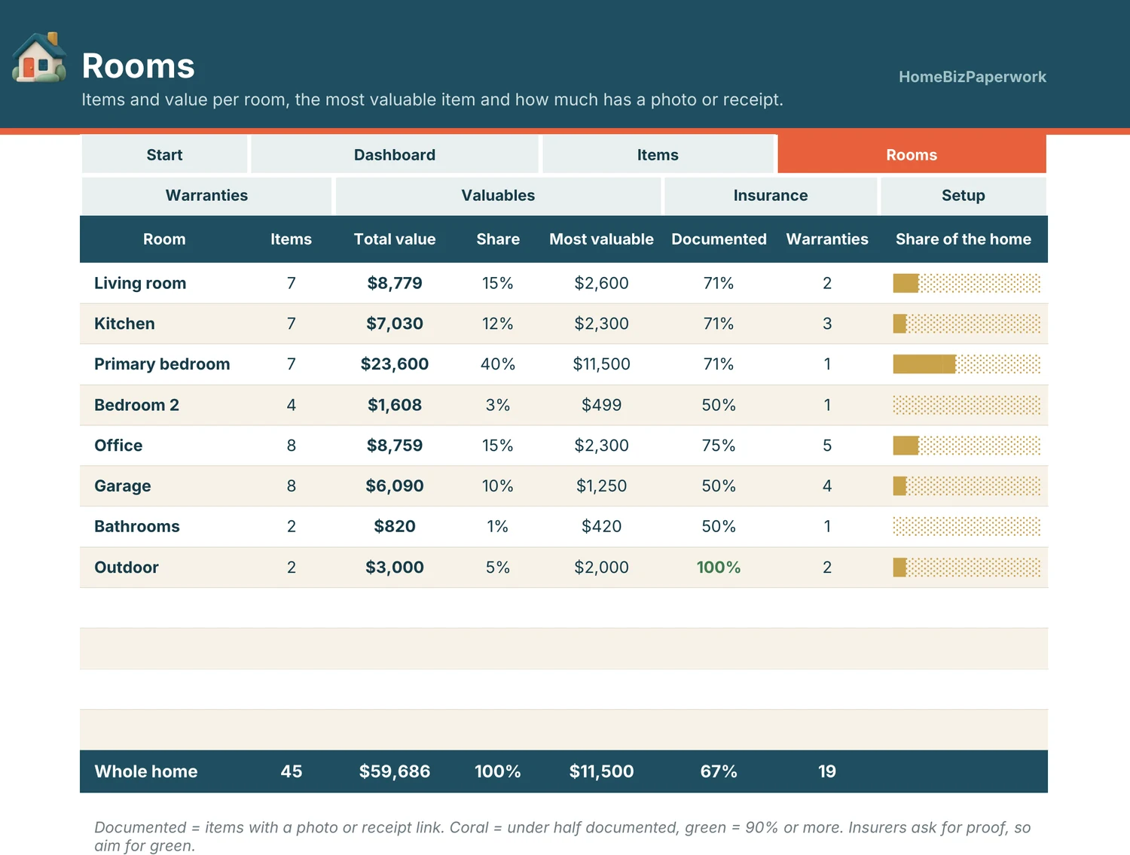
Task: Click the $23,600 total value cell
Action: click(x=395, y=364)
